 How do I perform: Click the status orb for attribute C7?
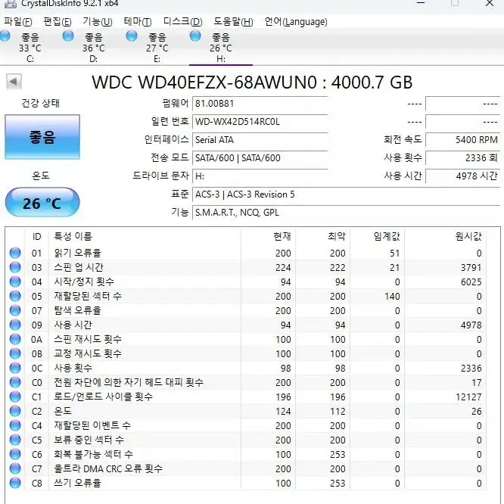[x=15, y=468]
